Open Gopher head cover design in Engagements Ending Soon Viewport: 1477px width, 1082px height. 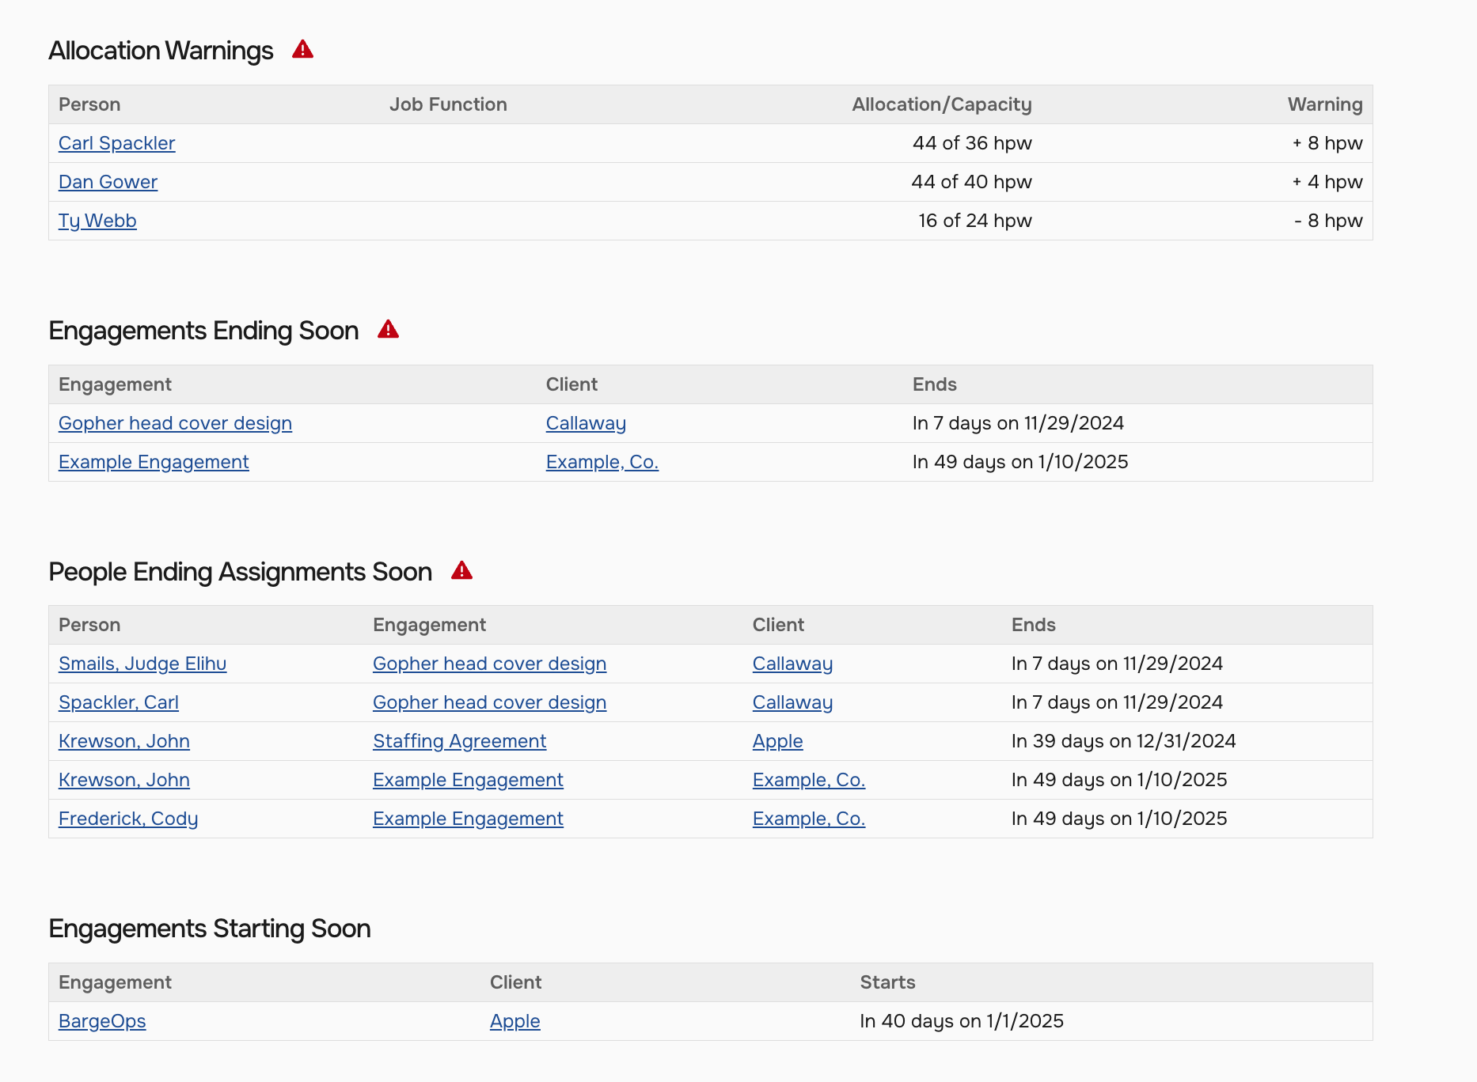click(175, 423)
